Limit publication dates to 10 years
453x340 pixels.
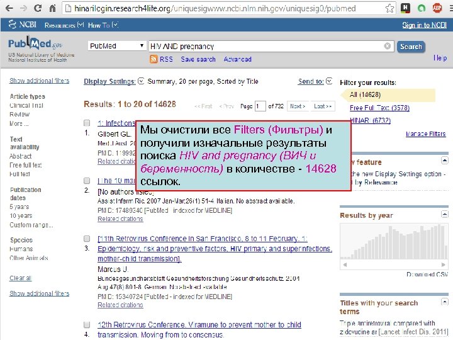[x=21, y=216]
